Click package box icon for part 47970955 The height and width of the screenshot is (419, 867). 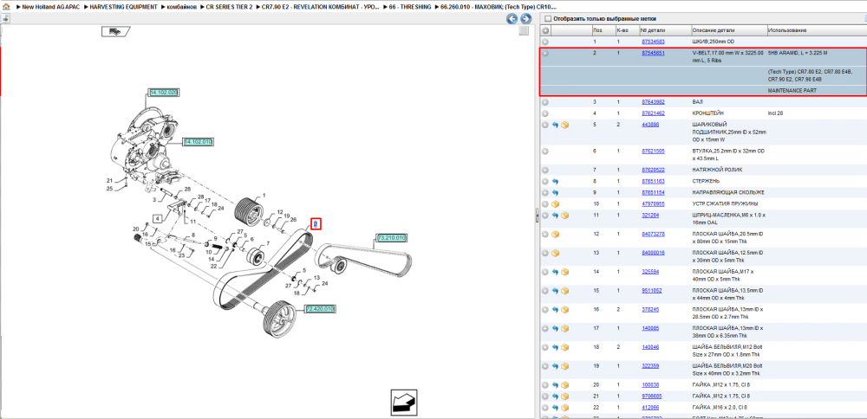point(556,204)
